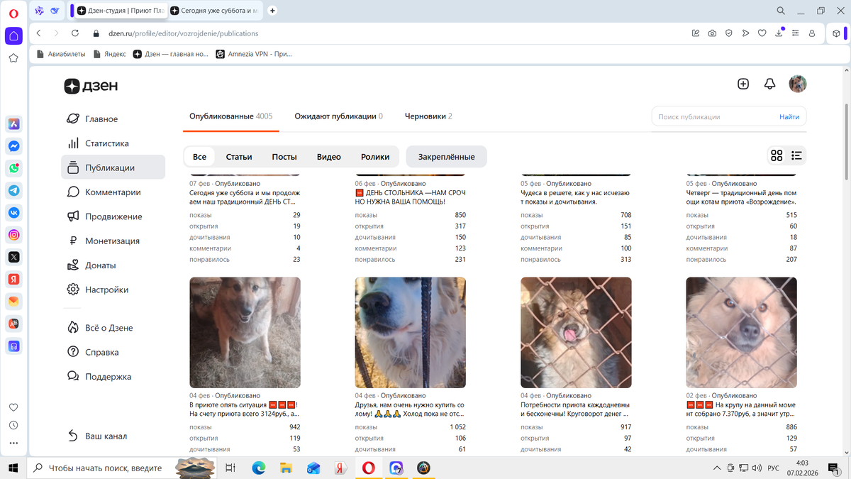Viewport: 851px width, 479px height.
Task: Open a new browser tab
Action: pyautogui.click(x=272, y=11)
